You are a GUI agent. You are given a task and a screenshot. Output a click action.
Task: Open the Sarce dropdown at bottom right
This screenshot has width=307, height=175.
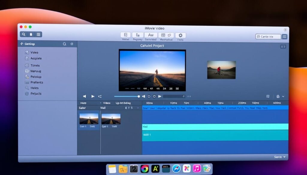point(280,157)
